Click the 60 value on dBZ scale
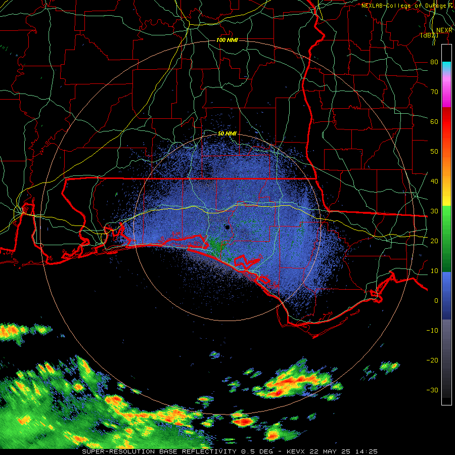The image size is (455, 455). tap(434, 121)
